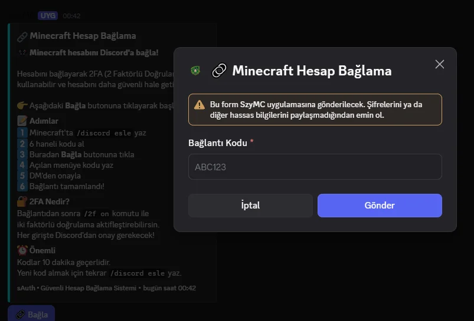Click the number 6 step emoji
This screenshot has width=474, height=321.
[x=22, y=186]
